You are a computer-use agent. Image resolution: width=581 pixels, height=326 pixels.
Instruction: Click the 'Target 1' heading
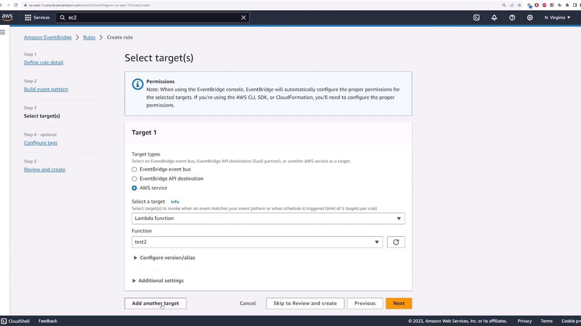click(144, 132)
